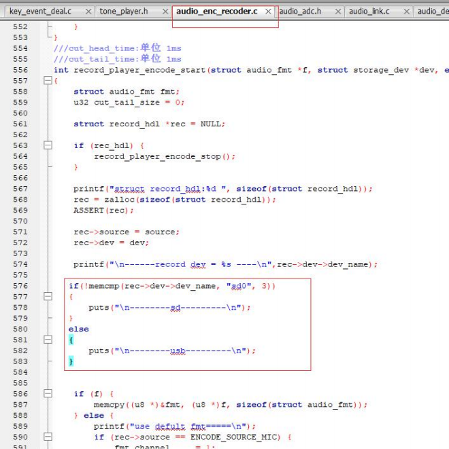Click line number 584 in the gutter

(x=20, y=372)
